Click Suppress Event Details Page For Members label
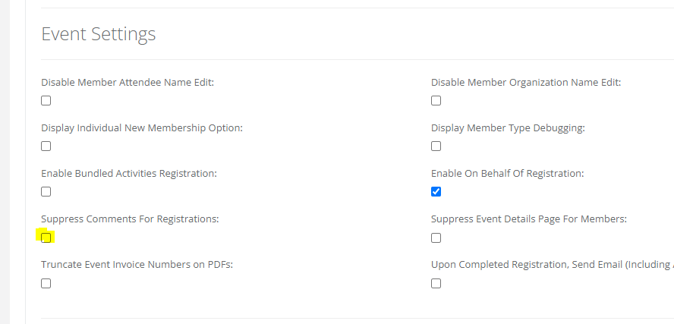This screenshot has width=674, height=324. (529, 219)
